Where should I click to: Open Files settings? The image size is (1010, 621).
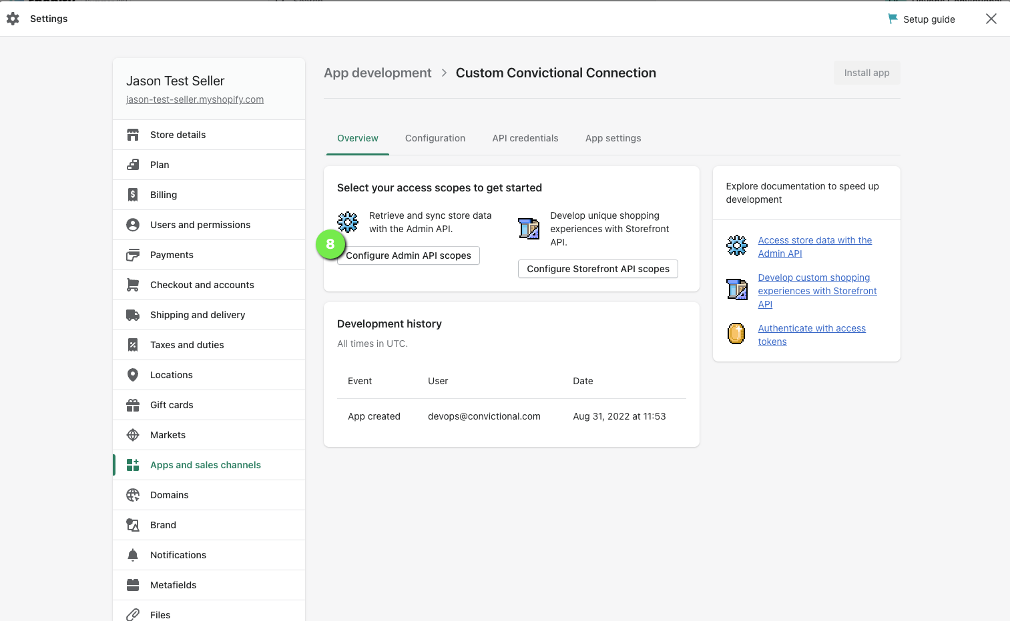click(209, 612)
